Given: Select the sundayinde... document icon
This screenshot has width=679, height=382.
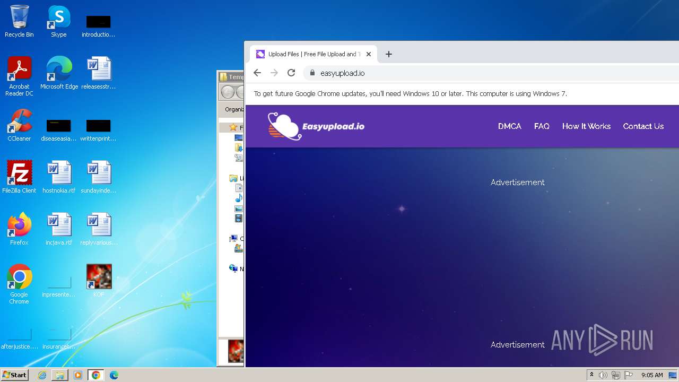Looking at the screenshot, I should (99, 177).
